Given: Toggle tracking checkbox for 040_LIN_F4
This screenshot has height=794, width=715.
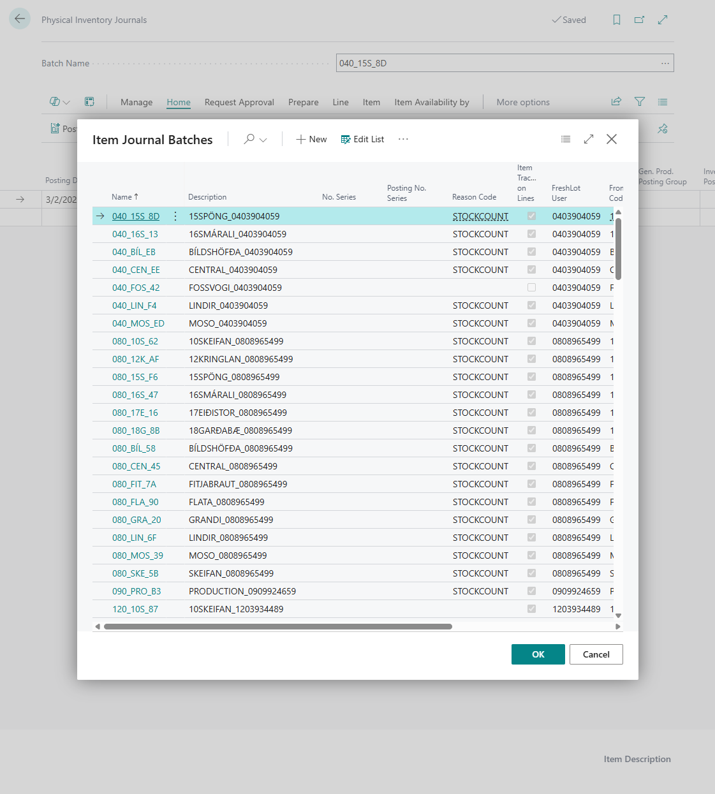Looking at the screenshot, I should 531,305.
